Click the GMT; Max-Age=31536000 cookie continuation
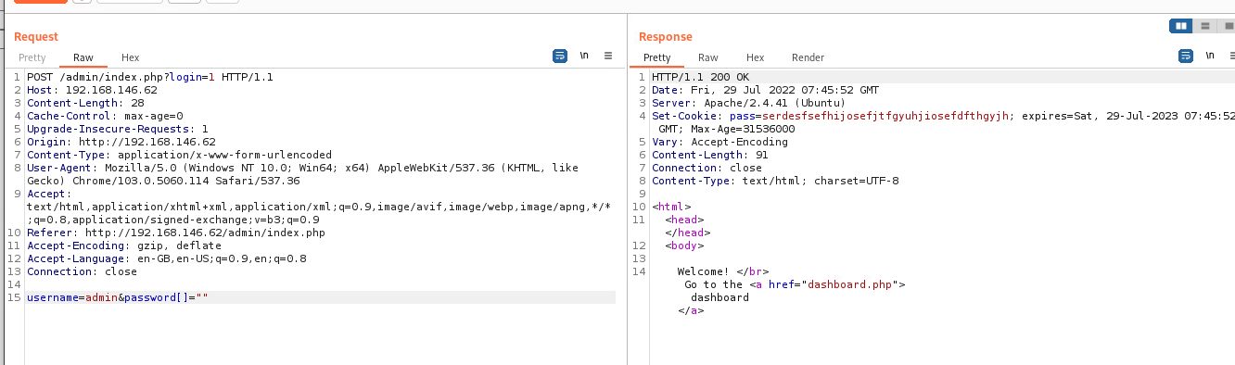The image size is (1235, 365). [x=726, y=129]
